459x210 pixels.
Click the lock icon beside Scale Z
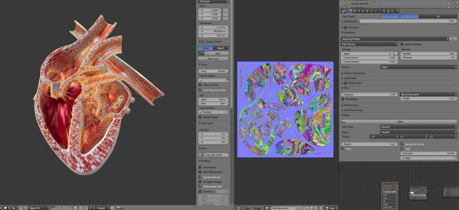pos(225,18)
